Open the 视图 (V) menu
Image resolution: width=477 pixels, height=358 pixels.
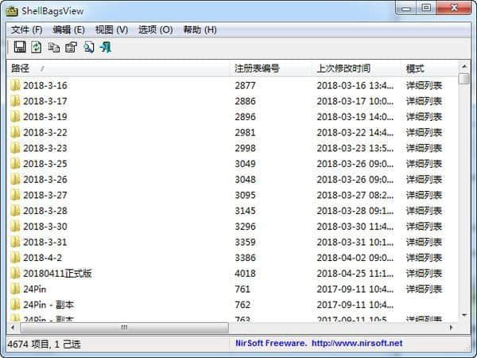click(111, 30)
